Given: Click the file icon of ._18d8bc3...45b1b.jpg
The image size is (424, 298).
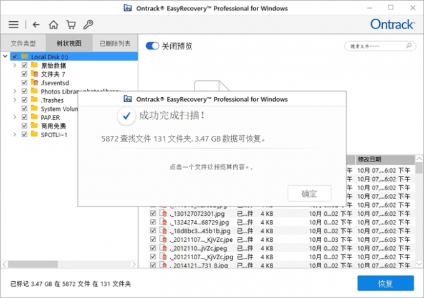Looking at the screenshot, I should coord(163,231).
